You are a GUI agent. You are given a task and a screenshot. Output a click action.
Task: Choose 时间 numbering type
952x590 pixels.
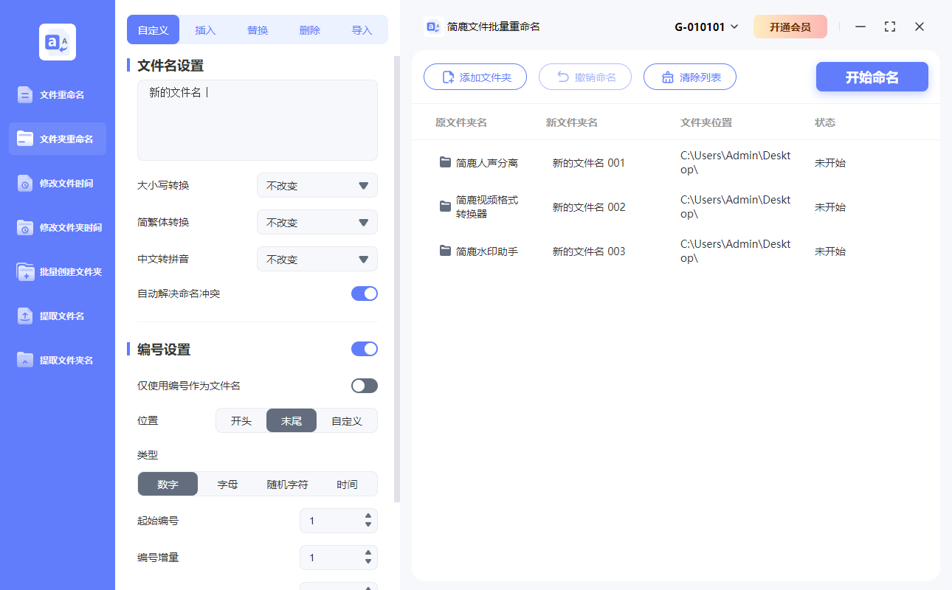(x=347, y=484)
